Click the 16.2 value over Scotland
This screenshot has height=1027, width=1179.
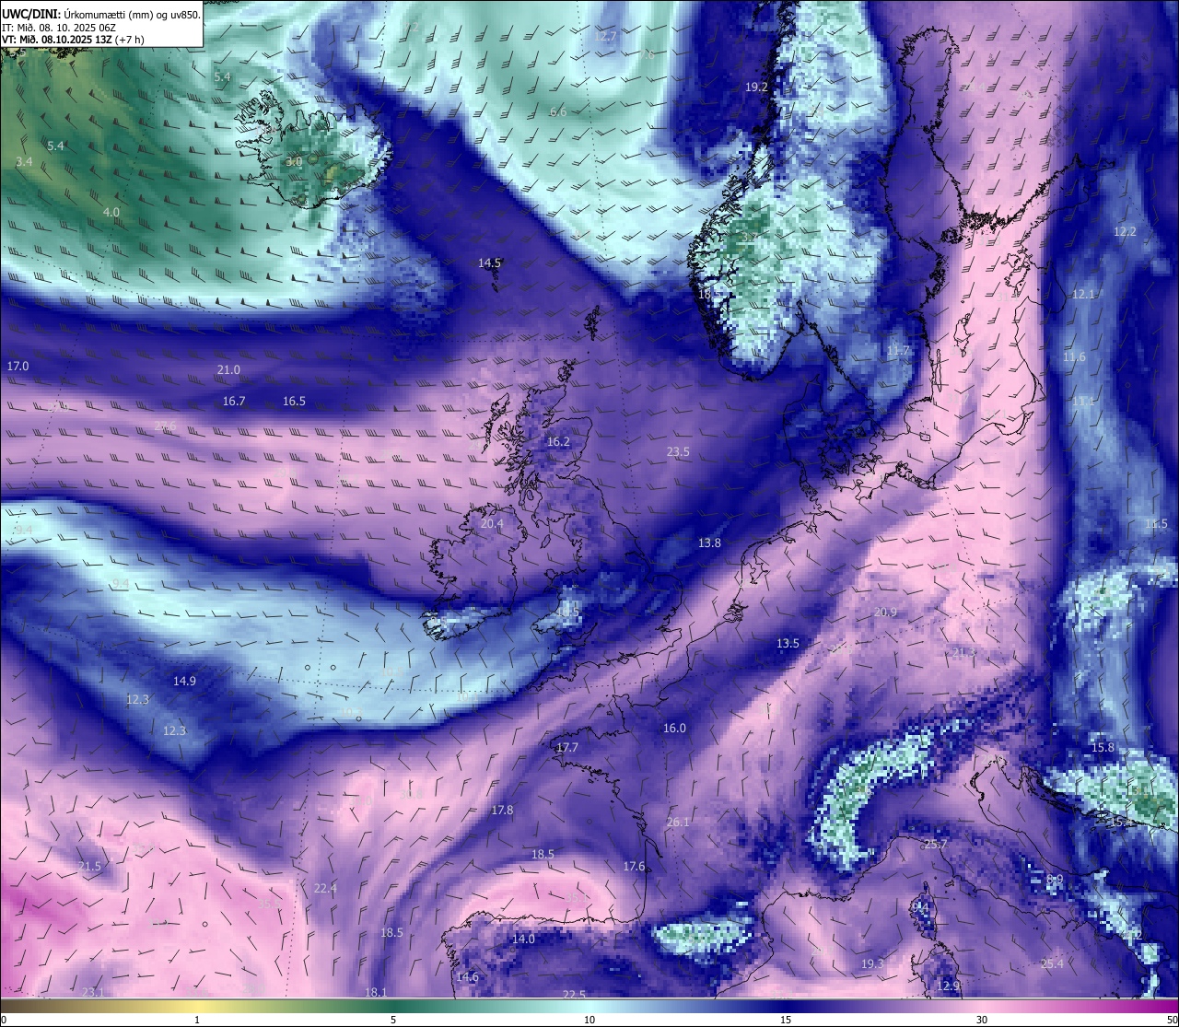tap(558, 441)
